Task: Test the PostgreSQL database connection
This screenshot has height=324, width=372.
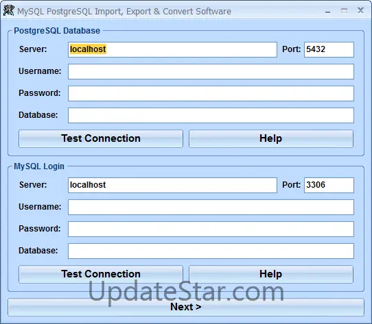Action: 101,138
